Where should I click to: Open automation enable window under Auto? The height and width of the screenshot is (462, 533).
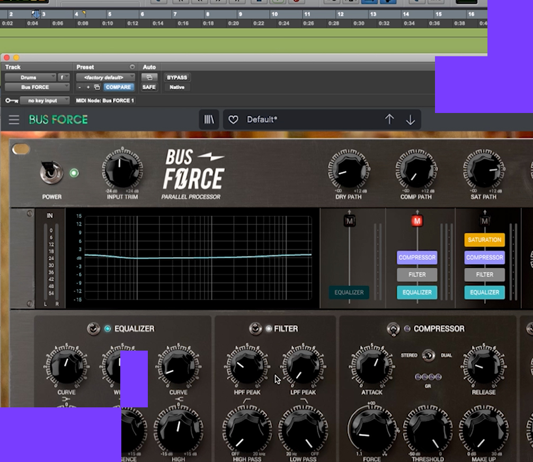coord(149,77)
